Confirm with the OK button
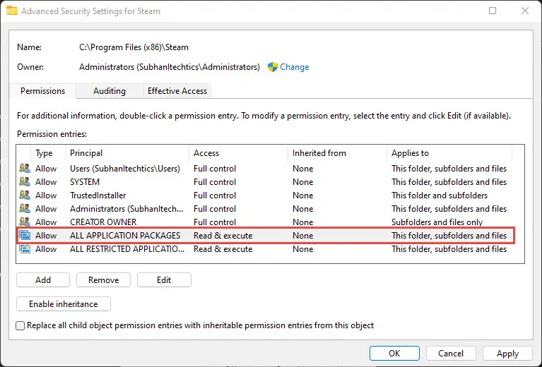 394,353
